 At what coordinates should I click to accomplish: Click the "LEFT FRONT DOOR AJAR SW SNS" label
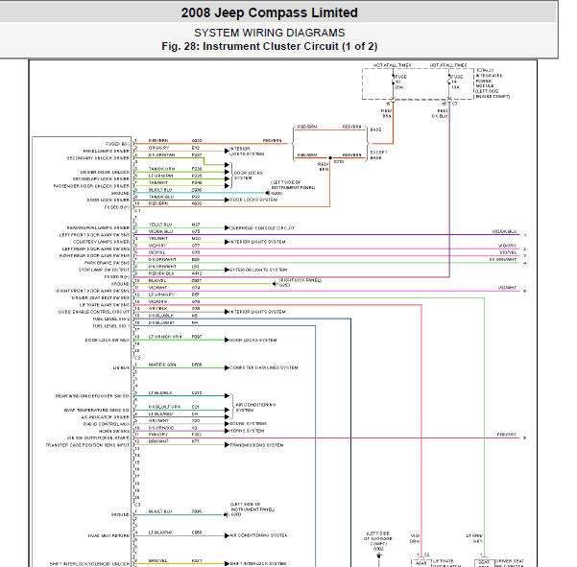[x=94, y=235]
